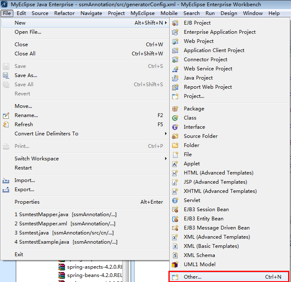Select Exit at bottom of File menu
This screenshot has height=282, width=291.
[85, 255]
